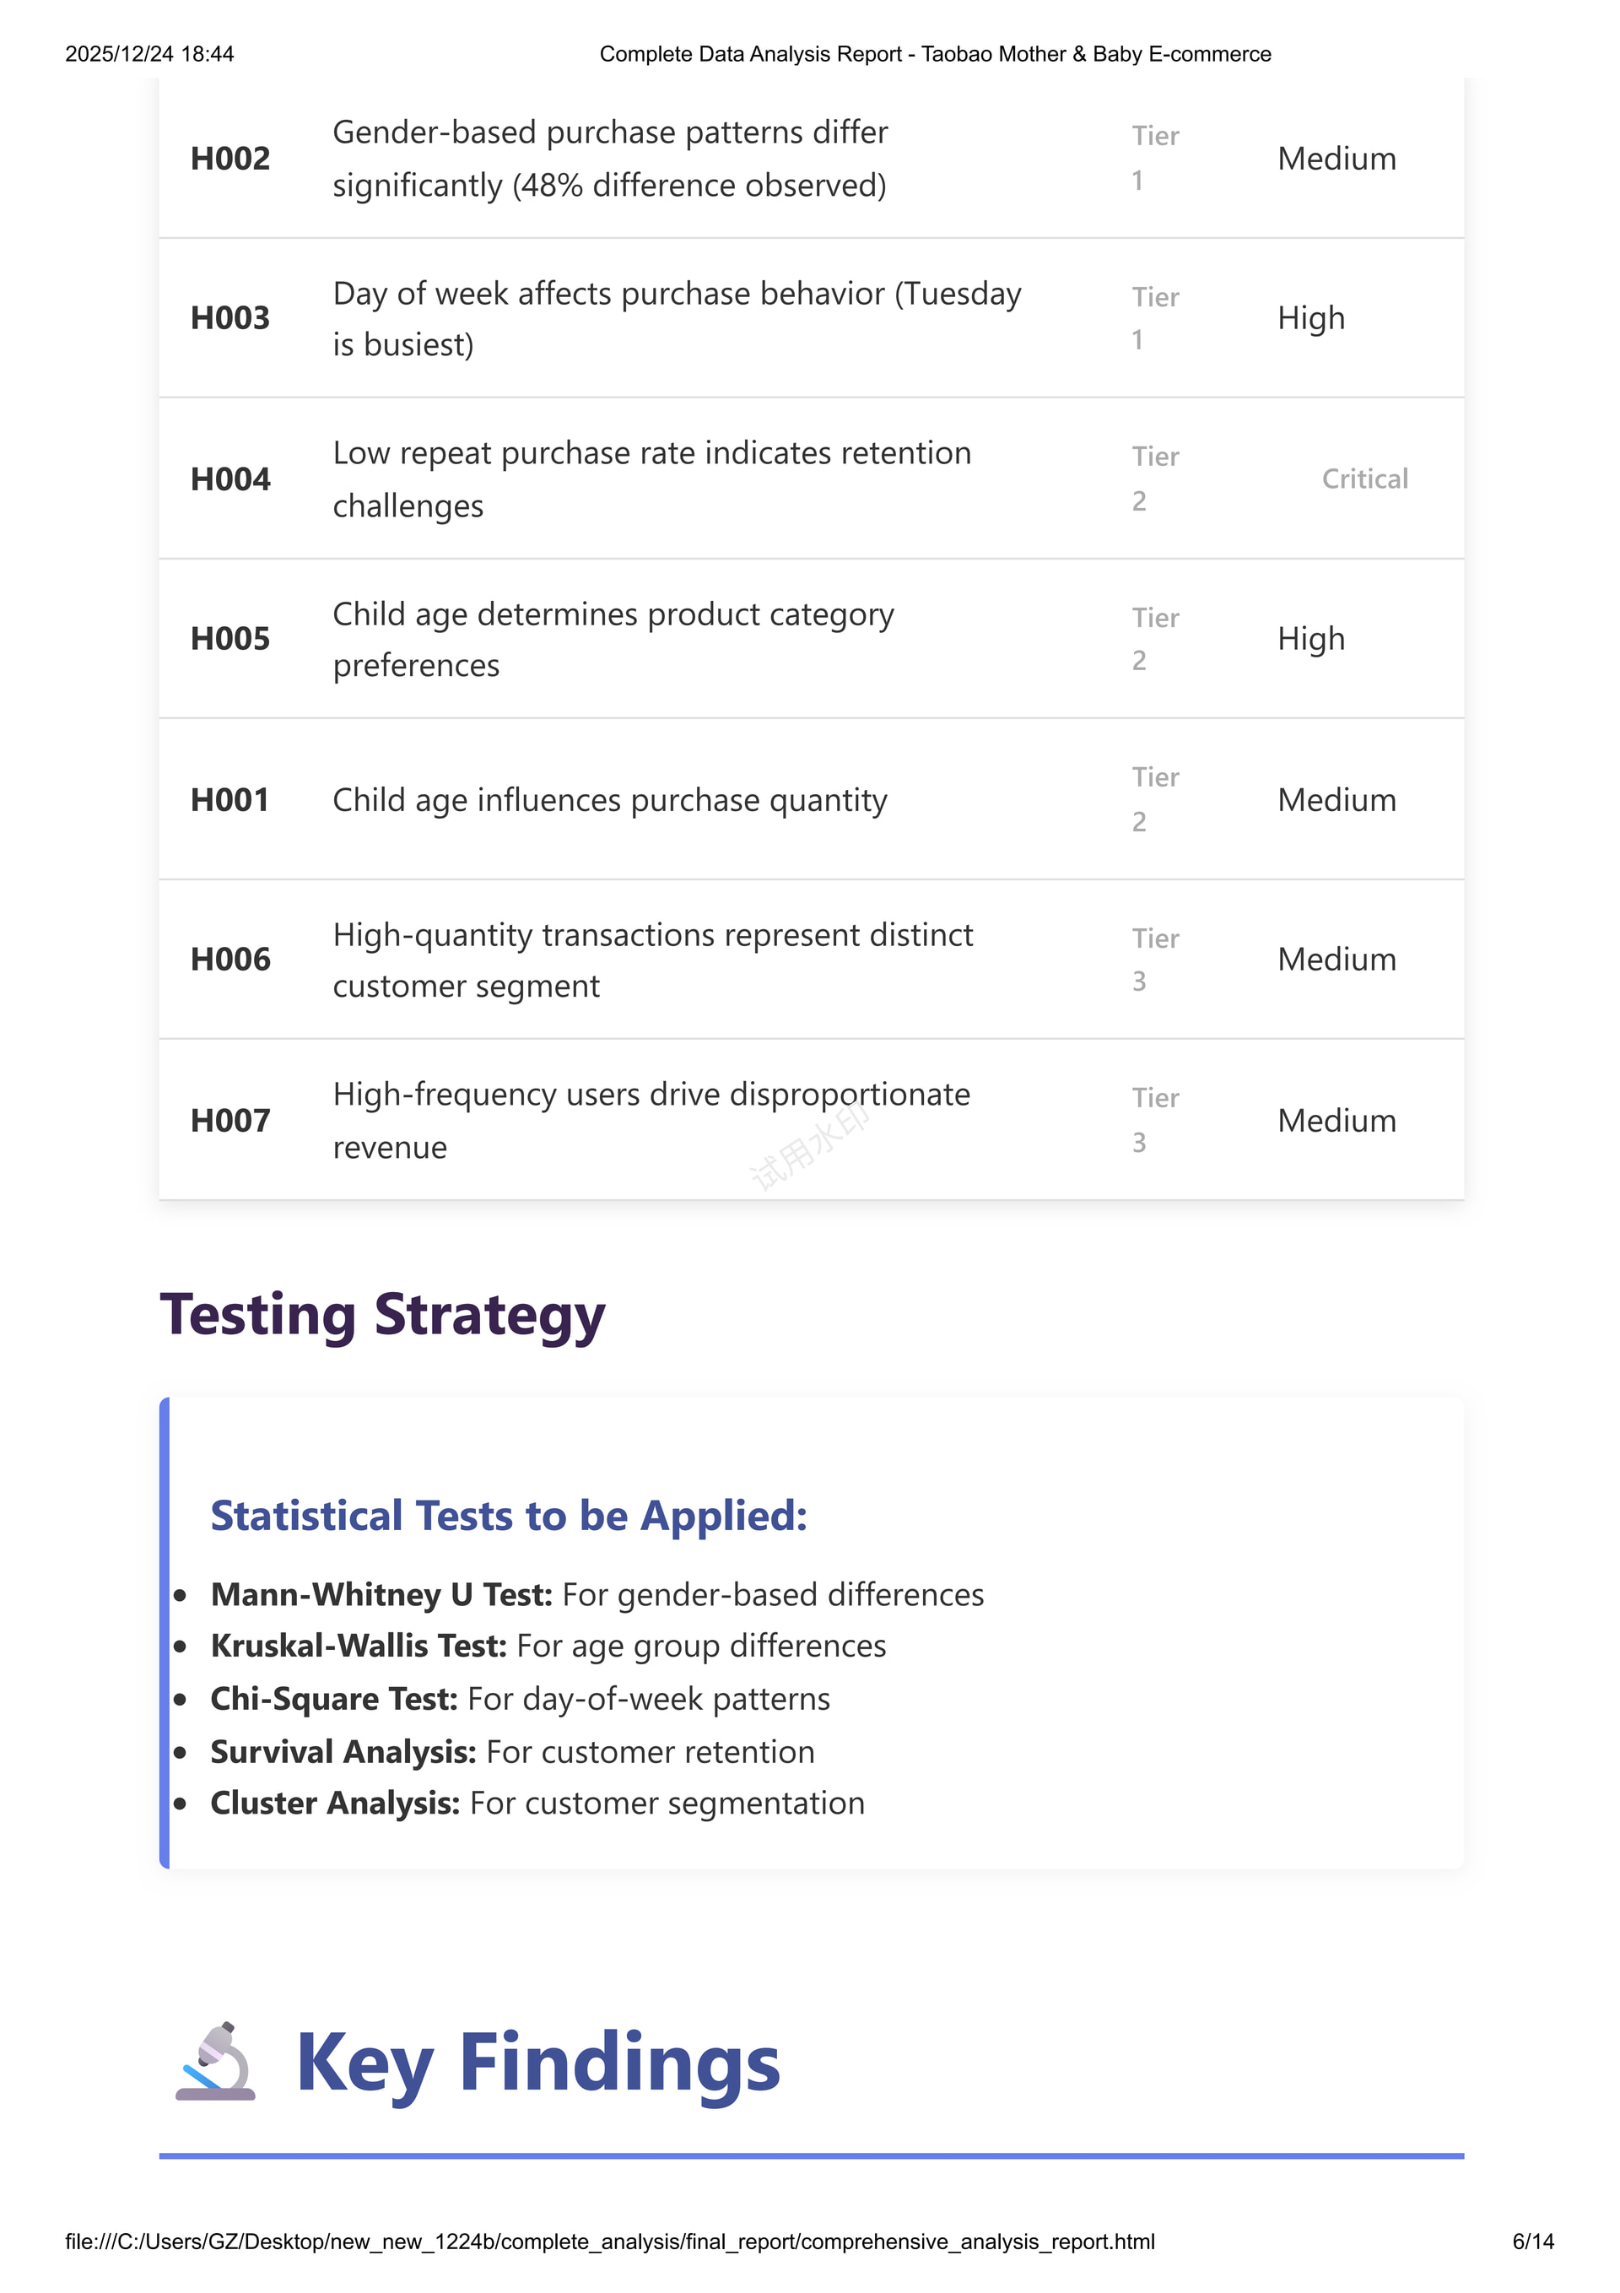This screenshot has height=2293, width=1620.
Task: Select the H003 day of week hypothesis text
Action: 678,318
